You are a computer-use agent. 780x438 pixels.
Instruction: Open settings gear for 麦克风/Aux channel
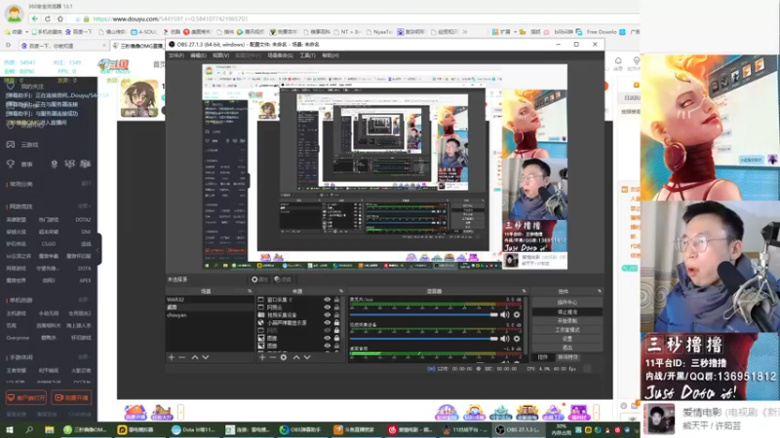tap(517, 314)
